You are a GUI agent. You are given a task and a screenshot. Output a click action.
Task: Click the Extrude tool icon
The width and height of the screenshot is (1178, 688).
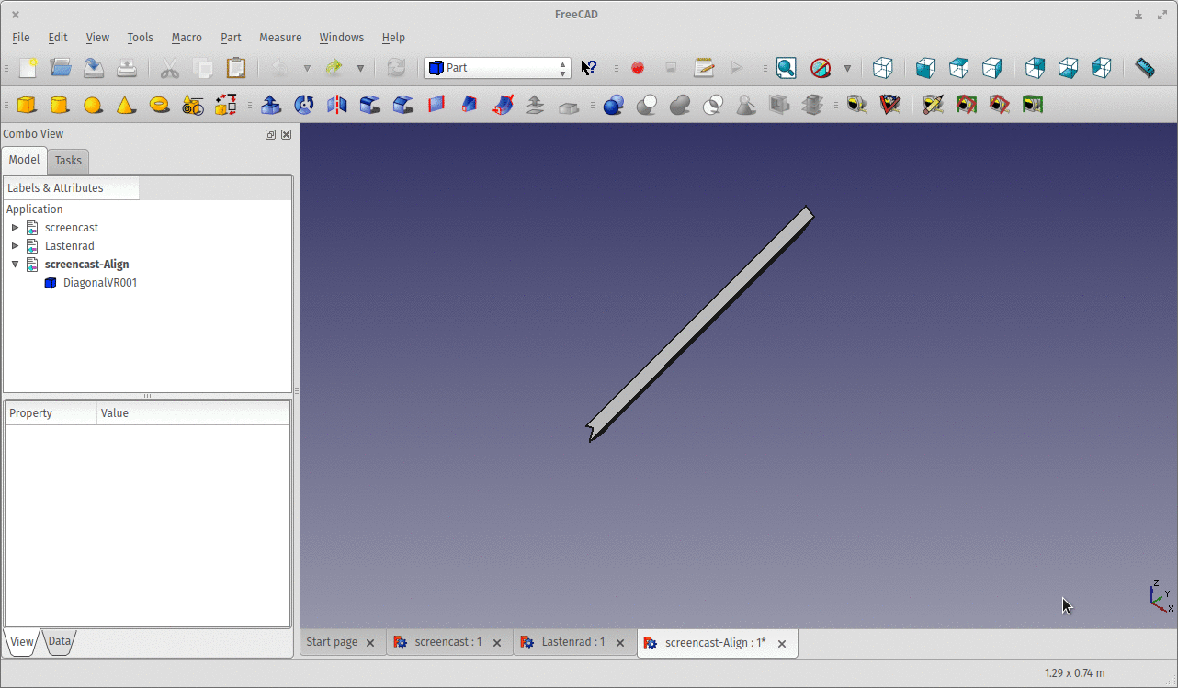271,106
